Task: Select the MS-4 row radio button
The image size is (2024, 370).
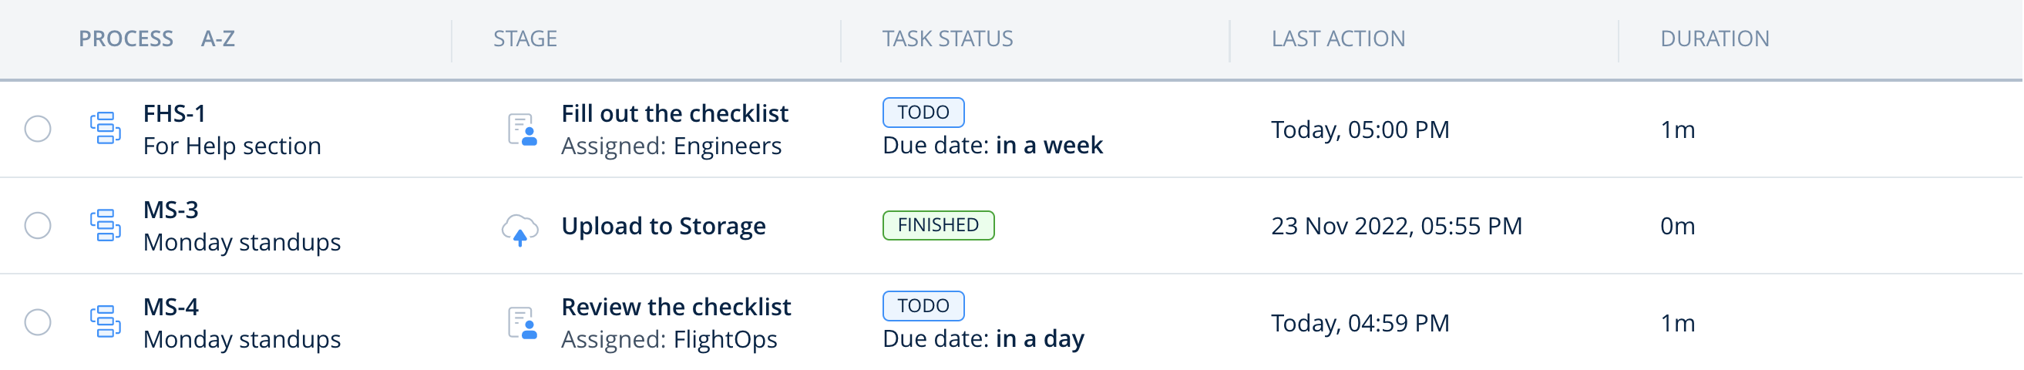Action: tap(38, 322)
